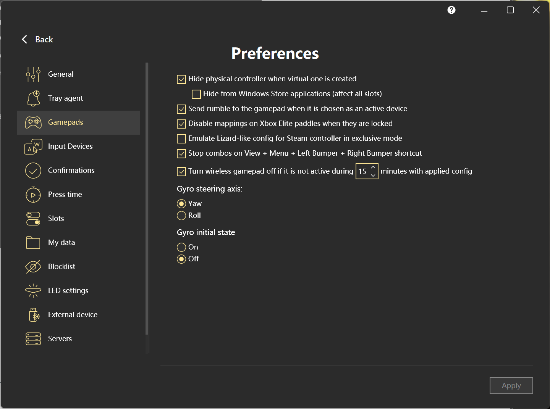Open Confirmations checkmark circle icon
550x409 pixels.
pyautogui.click(x=33, y=171)
